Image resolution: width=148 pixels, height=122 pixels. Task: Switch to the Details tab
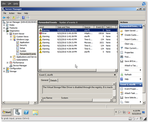pos(54,81)
